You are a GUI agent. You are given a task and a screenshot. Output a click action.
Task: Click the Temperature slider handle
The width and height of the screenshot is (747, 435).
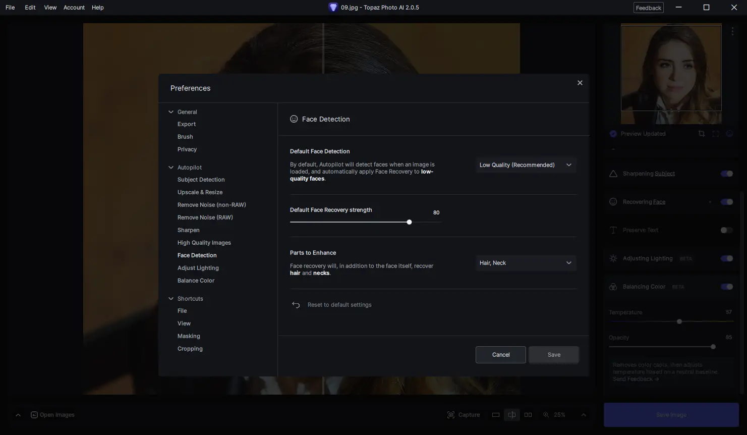tap(679, 321)
